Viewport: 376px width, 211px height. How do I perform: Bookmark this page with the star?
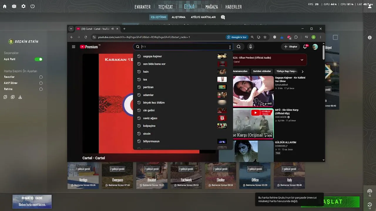[x=265, y=37]
